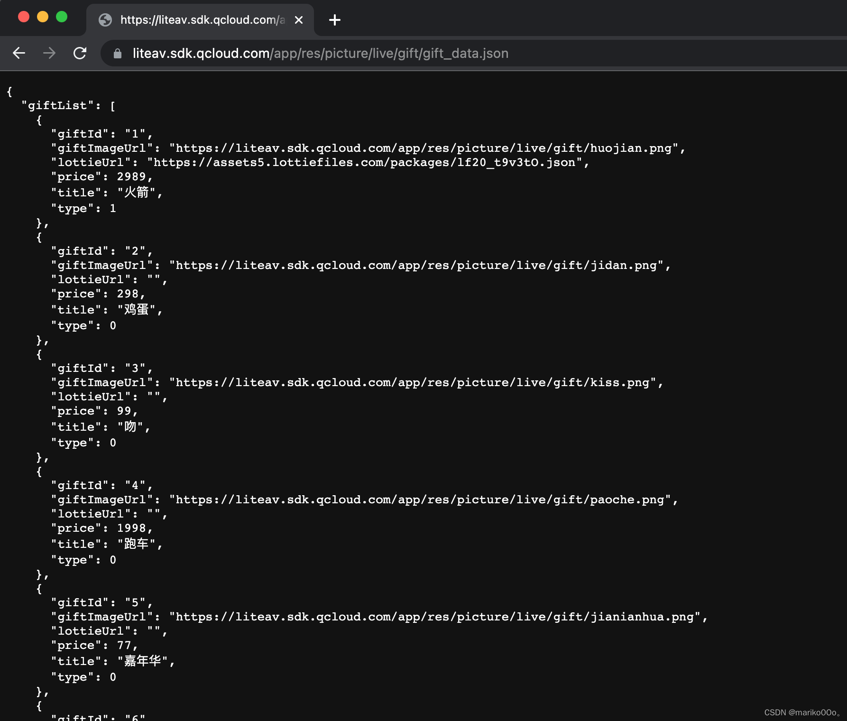
Task: Go back with the browser back arrow
Action: click(x=19, y=53)
